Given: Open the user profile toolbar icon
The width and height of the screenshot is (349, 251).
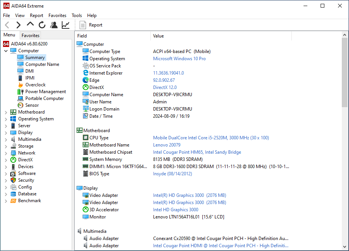Looking at the screenshot, I should click(54, 25).
